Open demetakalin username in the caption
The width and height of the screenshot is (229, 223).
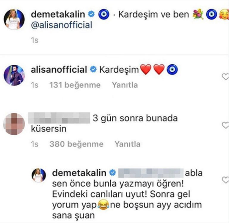pos(58,15)
